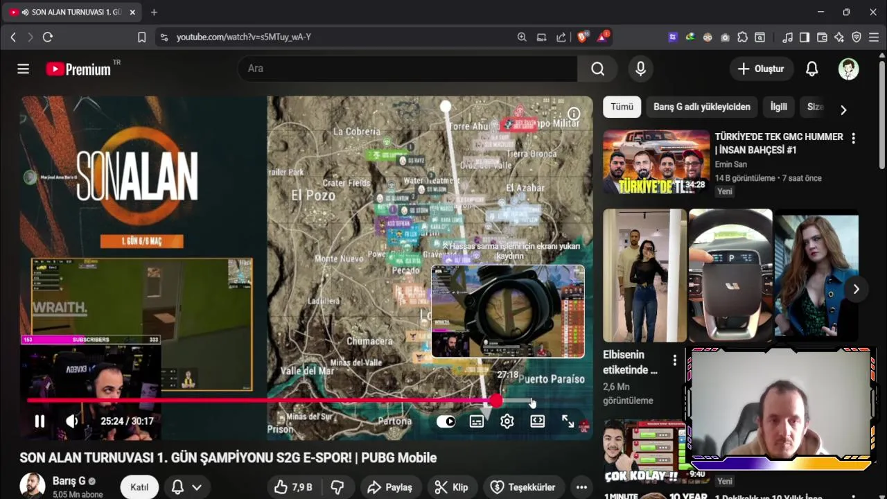This screenshot has height=499, width=887.
Task: Open Brave Shields lion icon
Action: pos(583,37)
